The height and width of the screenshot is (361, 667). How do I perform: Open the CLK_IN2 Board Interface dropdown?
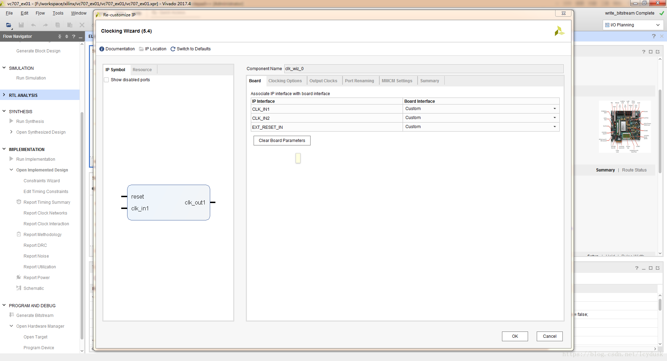pos(555,118)
